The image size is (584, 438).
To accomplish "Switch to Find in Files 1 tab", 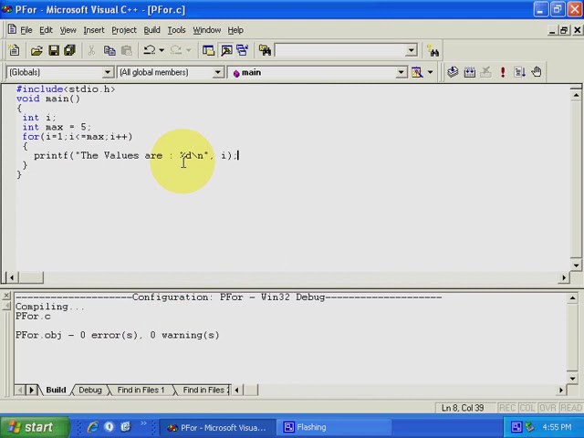I will 141,390.
